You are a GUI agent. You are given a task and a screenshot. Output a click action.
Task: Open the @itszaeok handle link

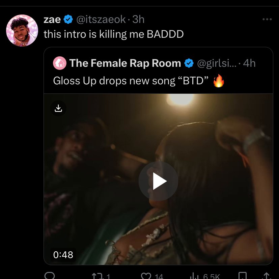click(x=101, y=19)
